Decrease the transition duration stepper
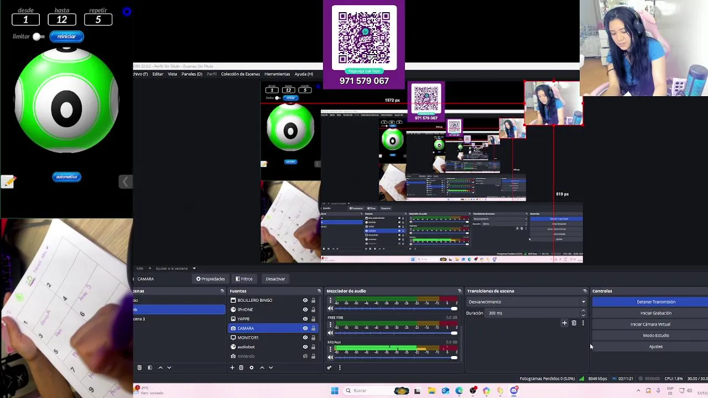 [x=583, y=315]
